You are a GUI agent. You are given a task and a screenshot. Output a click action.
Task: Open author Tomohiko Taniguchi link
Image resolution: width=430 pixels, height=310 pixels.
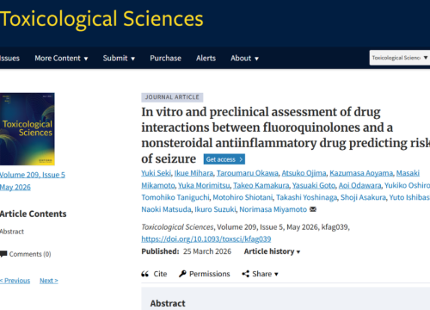point(175,197)
